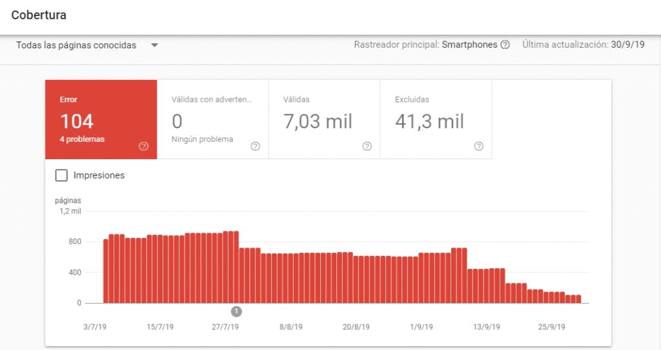Click the Smartphones crawler label

469,45
